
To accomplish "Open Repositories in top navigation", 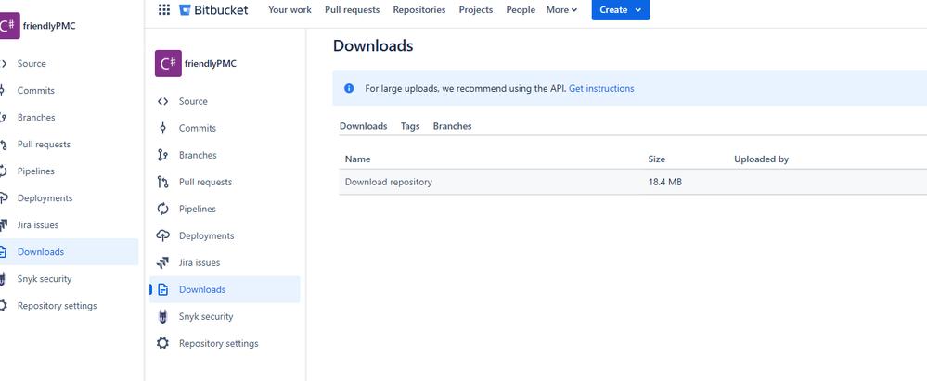I will [419, 10].
